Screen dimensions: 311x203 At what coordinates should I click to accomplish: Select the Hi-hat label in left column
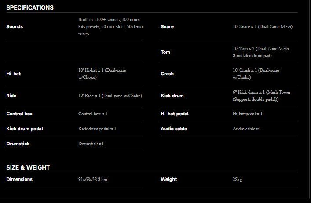click(x=14, y=74)
